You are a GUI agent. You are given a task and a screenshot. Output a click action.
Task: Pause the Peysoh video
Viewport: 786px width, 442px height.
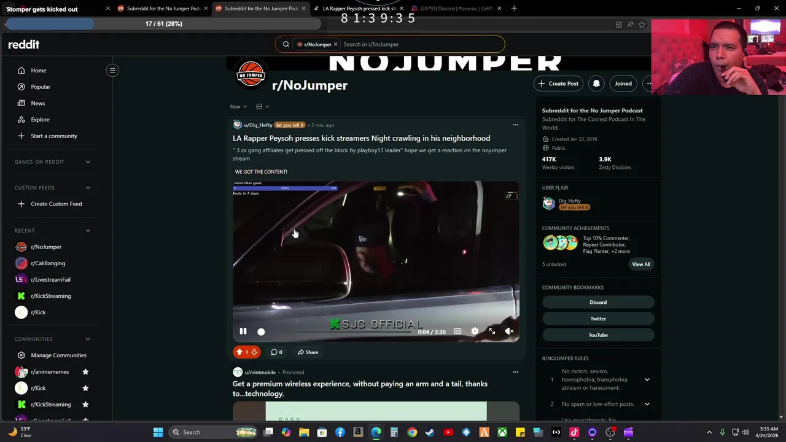(243, 331)
